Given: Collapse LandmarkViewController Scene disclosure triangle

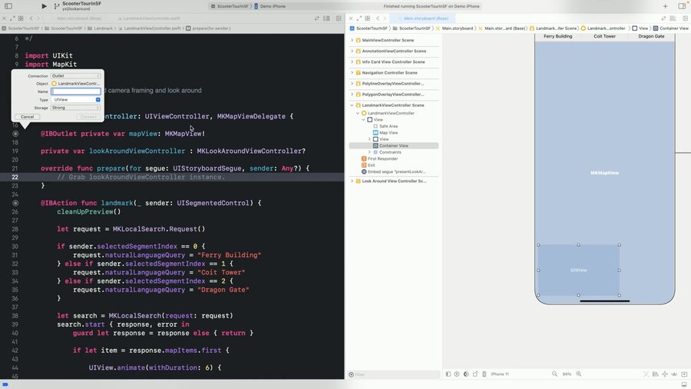Looking at the screenshot, I should pos(352,105).
